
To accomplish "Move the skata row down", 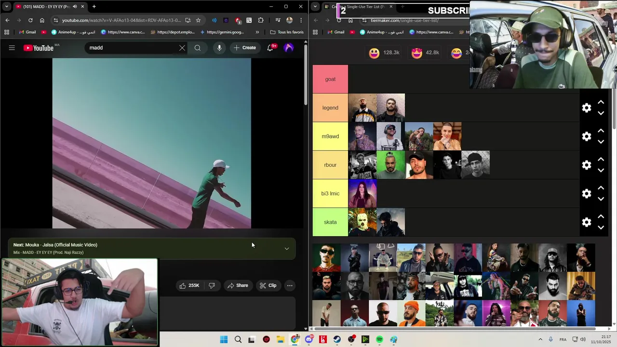I will tap(601, 227).
